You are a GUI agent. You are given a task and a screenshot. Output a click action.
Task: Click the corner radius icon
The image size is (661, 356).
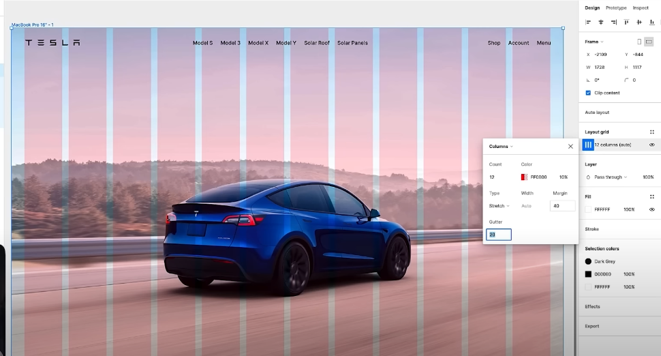[626, 80]
